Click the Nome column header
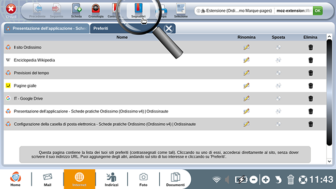This screenshot has height=189, width=336. pos(122,37)
